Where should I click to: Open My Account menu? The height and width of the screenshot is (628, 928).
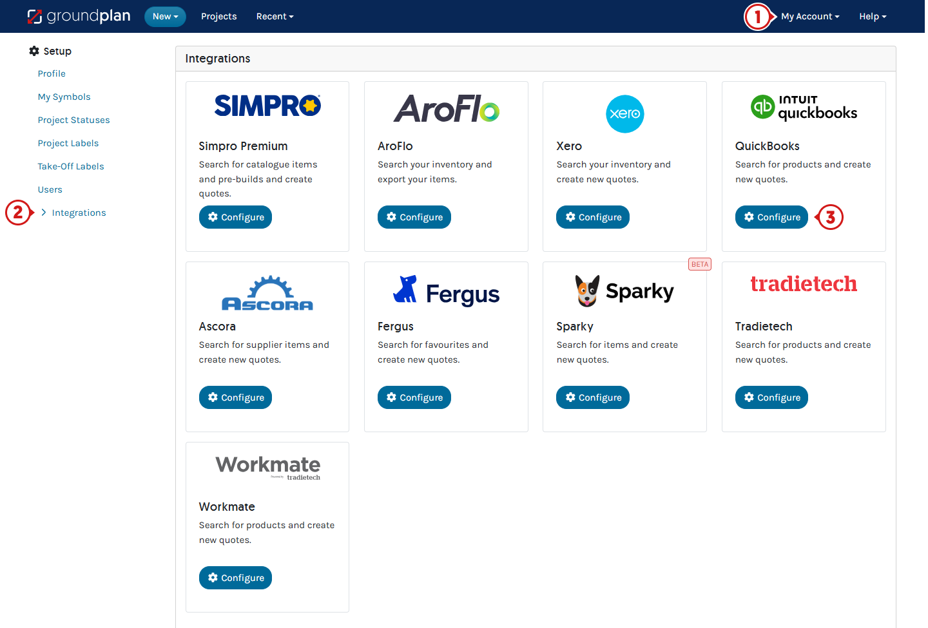810,17
